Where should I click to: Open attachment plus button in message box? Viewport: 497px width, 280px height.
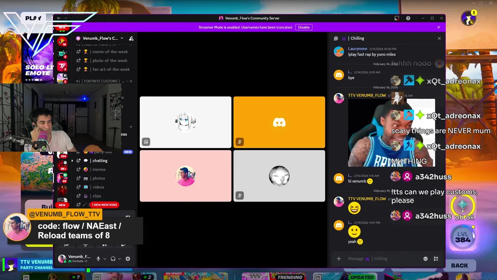point(339,259)
